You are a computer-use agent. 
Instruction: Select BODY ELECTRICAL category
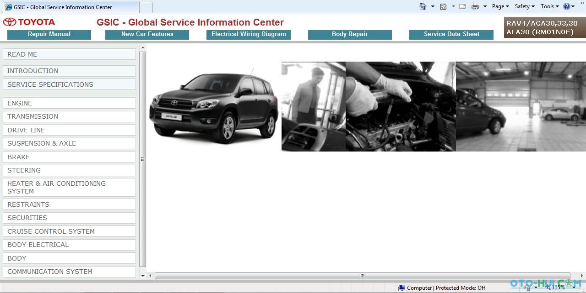point(69,245)
